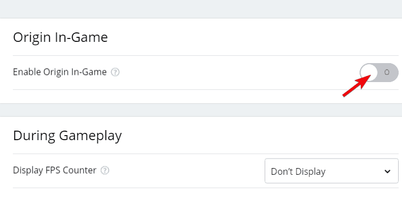The image size is (402, 201).
Task: Select the During Gameplay section heading
Action: 68,136
